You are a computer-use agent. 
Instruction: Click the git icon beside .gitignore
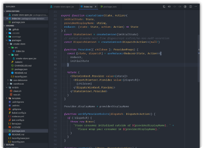click(10, 109)
